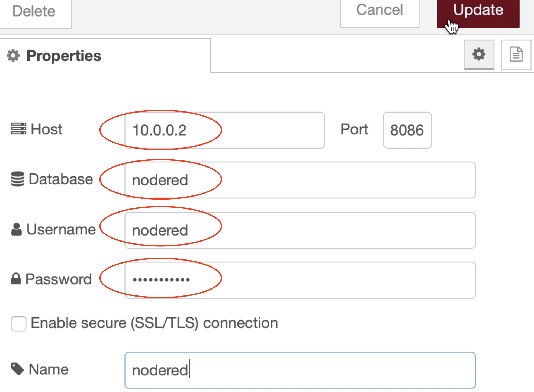This screenshot has width=534, height=392.
Task: Open the node description document view
Action: tap(515, 54)
